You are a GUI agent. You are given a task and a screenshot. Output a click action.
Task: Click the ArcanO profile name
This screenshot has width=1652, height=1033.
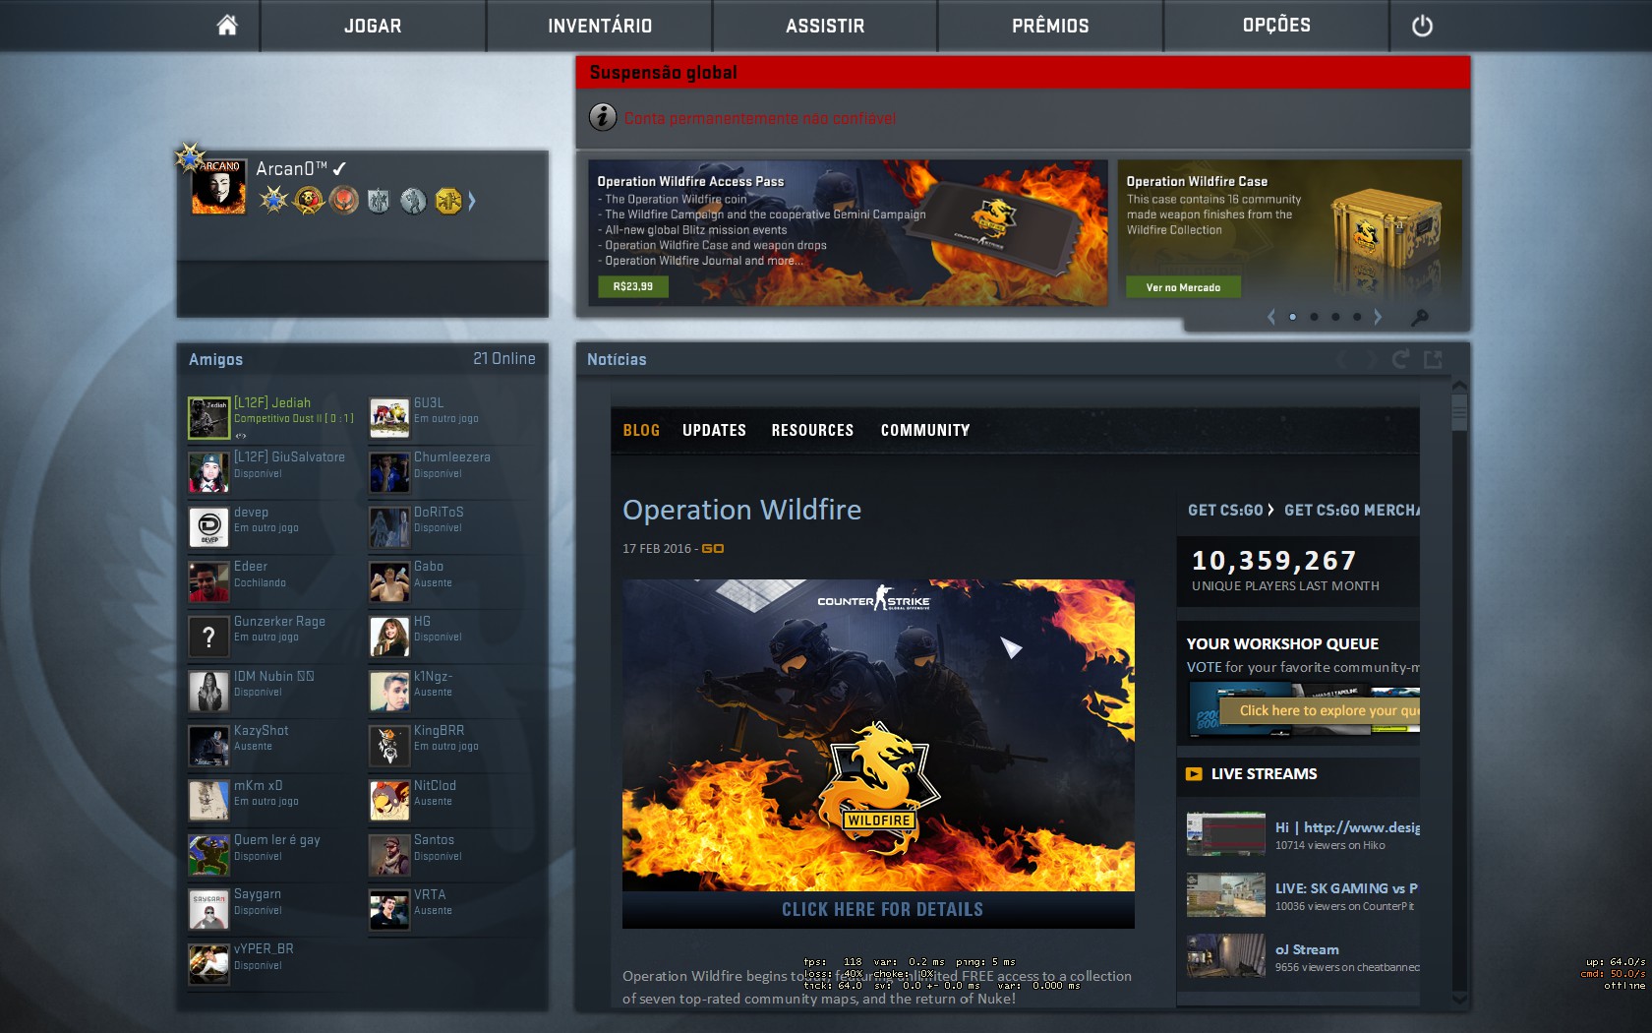point(291,169)
